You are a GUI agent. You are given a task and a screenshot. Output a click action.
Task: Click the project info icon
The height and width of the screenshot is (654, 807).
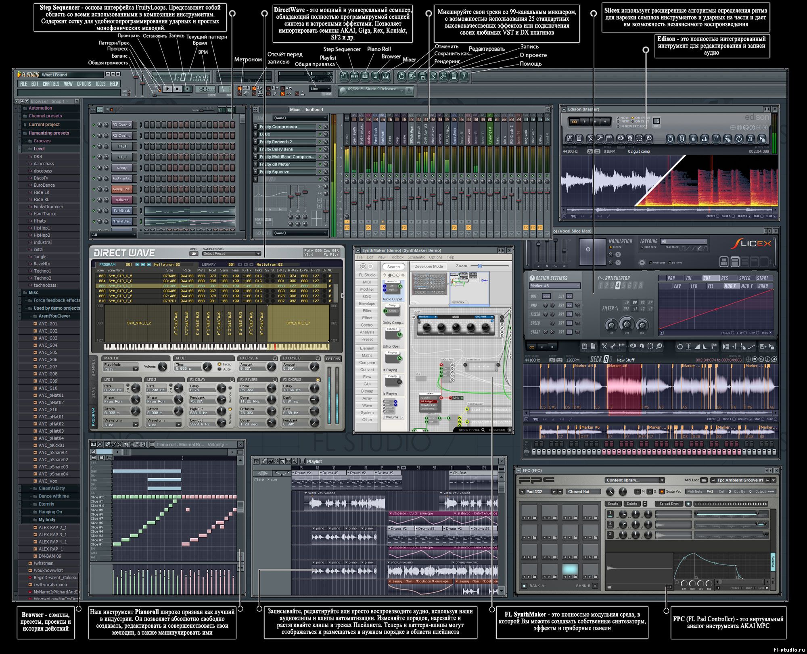pyautogui.click(x=454, y=75)
